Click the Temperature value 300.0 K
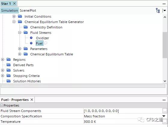Viewport: 168px width, 127px height. (90, 122)
